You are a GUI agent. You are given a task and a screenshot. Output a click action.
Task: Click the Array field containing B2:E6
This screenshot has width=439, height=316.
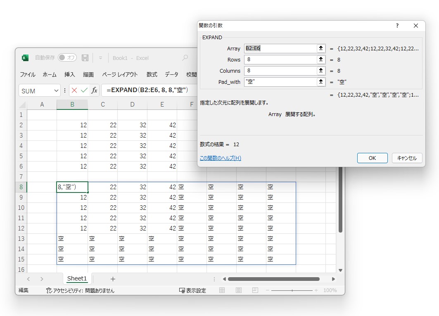tap(280, 48)
